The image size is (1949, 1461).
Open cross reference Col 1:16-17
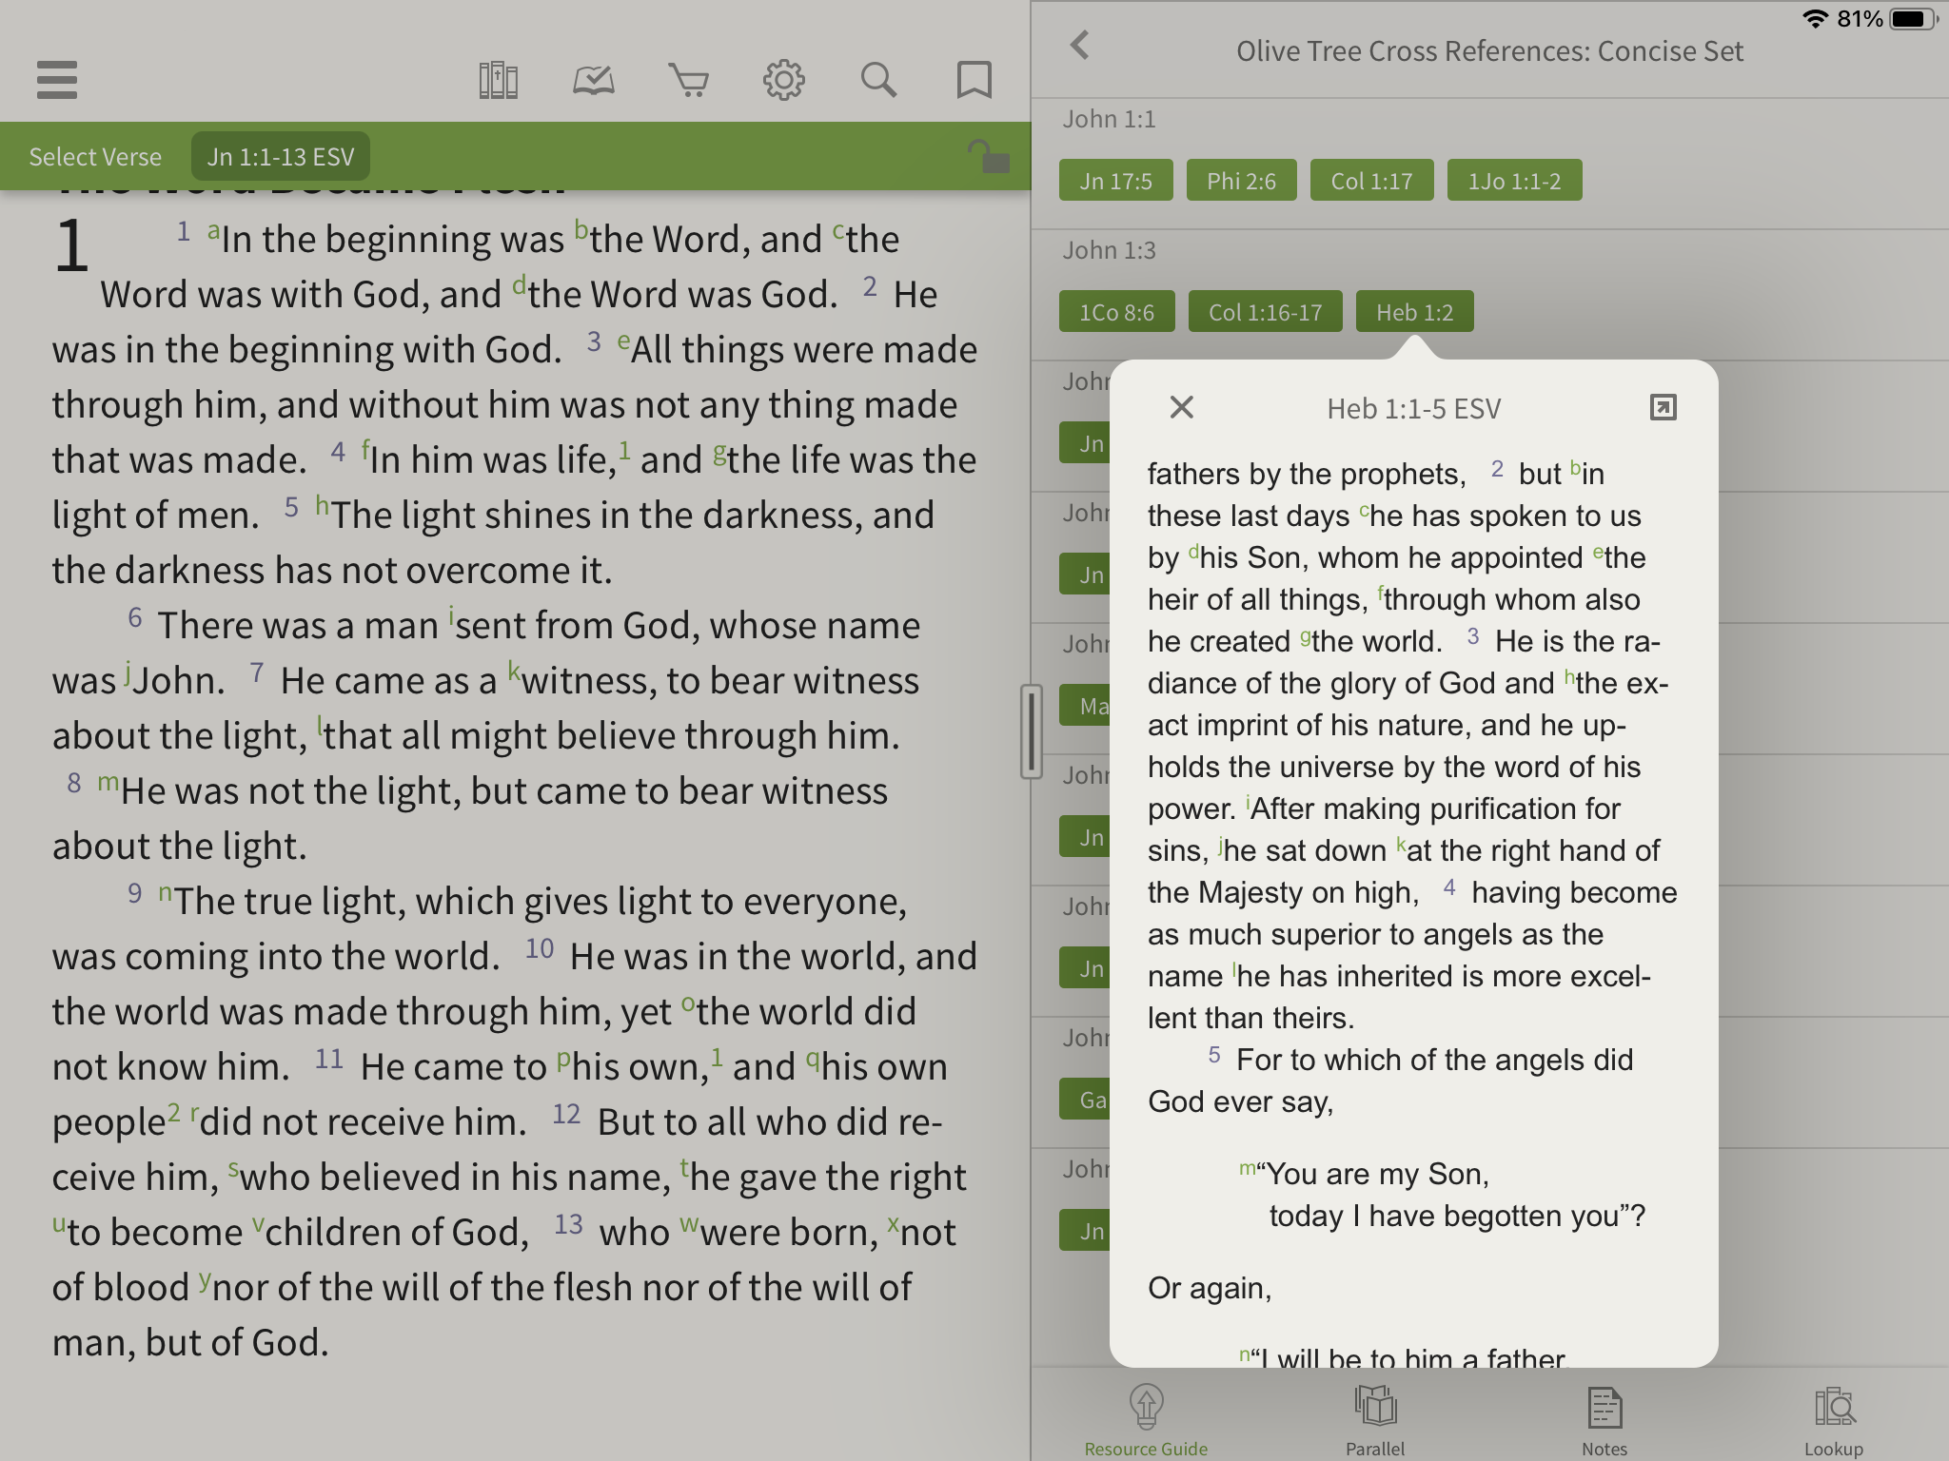(1265, 311)
